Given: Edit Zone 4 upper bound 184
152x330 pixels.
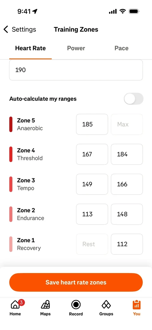Looking at the screenshot, I should (x=127, y=154).
